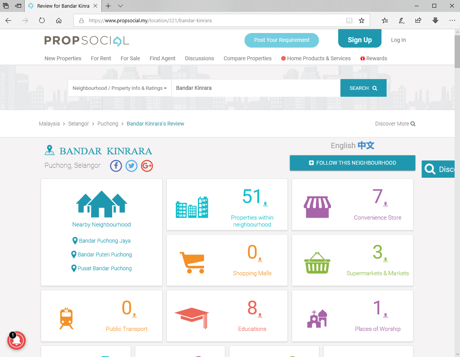Click the green supermarket basket icon

click(317, 263)
